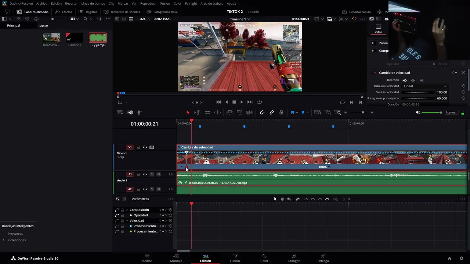
Task: Open the Archivo menu
Action: (x=42, y=3)
